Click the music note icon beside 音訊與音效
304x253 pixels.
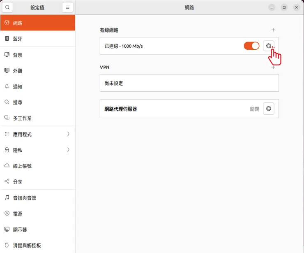point(7,197)
